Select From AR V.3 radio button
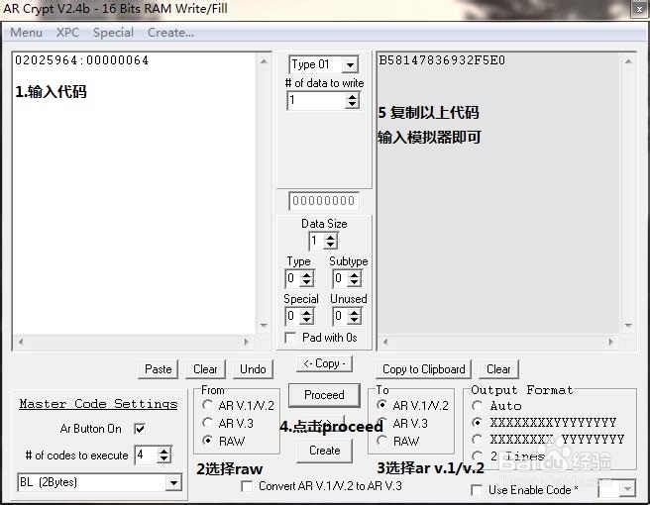 (x=207, y=423)
